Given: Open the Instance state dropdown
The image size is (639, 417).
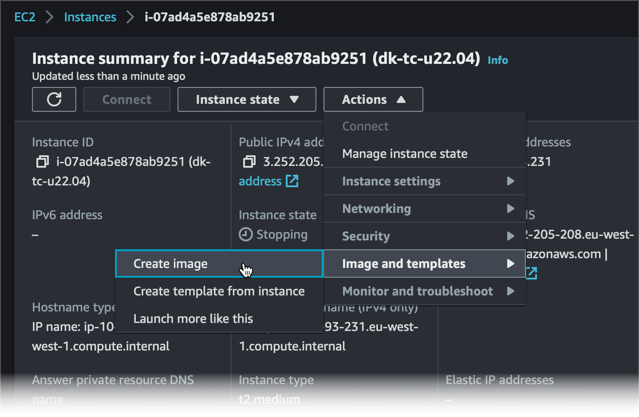Looking at the screenshot, I should coord(247,99).
